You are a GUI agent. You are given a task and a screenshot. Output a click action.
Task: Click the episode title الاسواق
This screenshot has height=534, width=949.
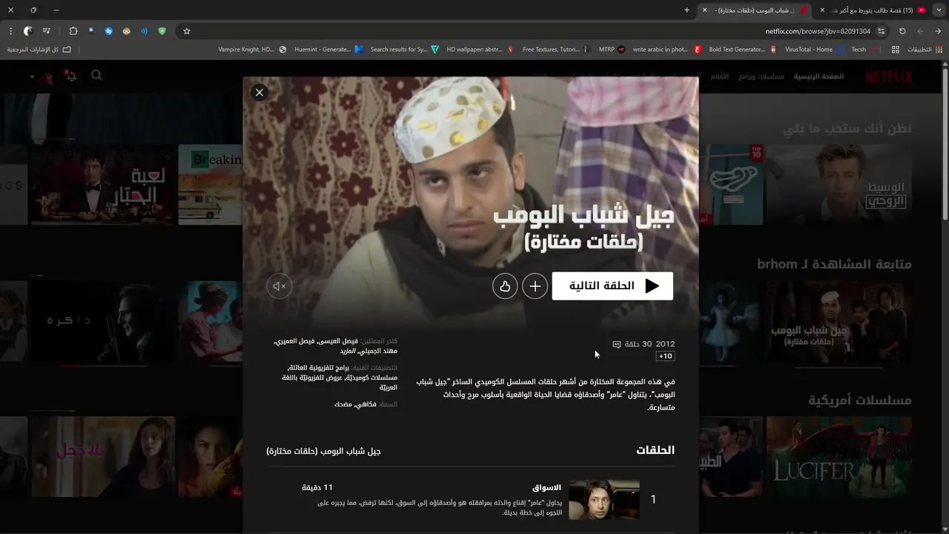547,488
